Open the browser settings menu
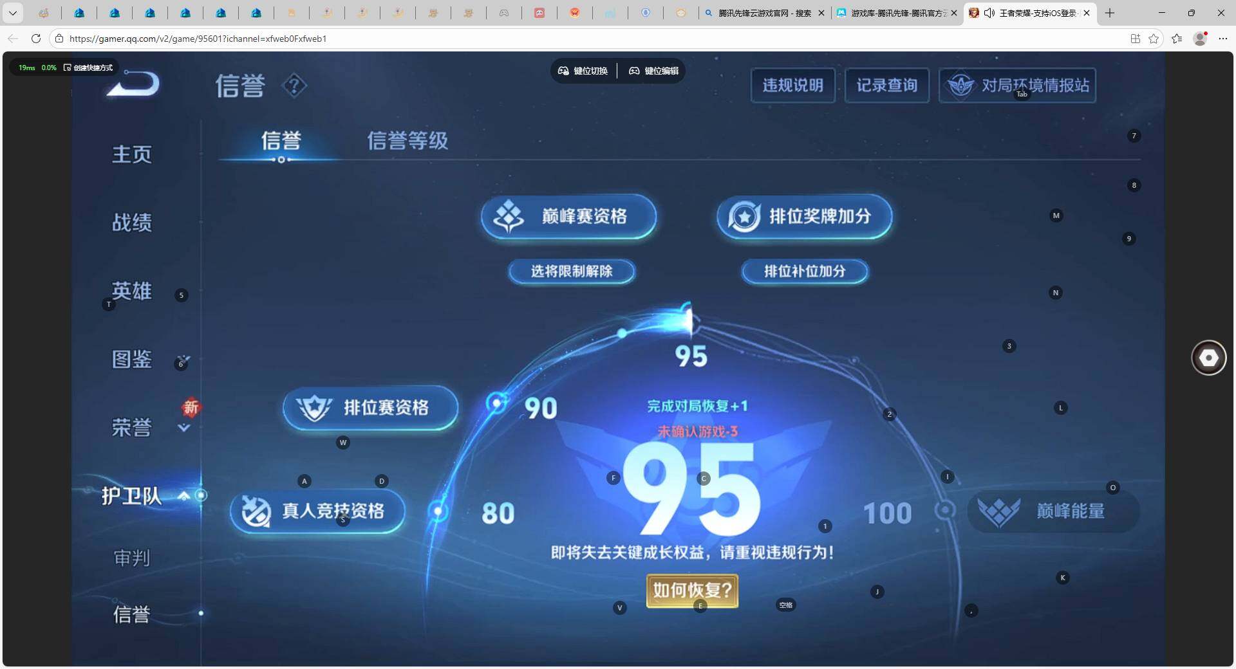 coord(1224,39)
